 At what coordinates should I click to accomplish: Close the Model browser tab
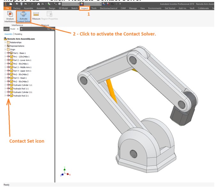pos(18,29)
